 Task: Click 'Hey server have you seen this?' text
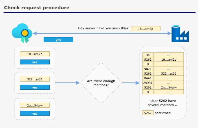click(x=103, y=28)
